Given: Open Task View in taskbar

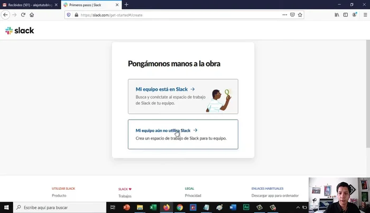Looking at the screenshot, I should [113, 207].
